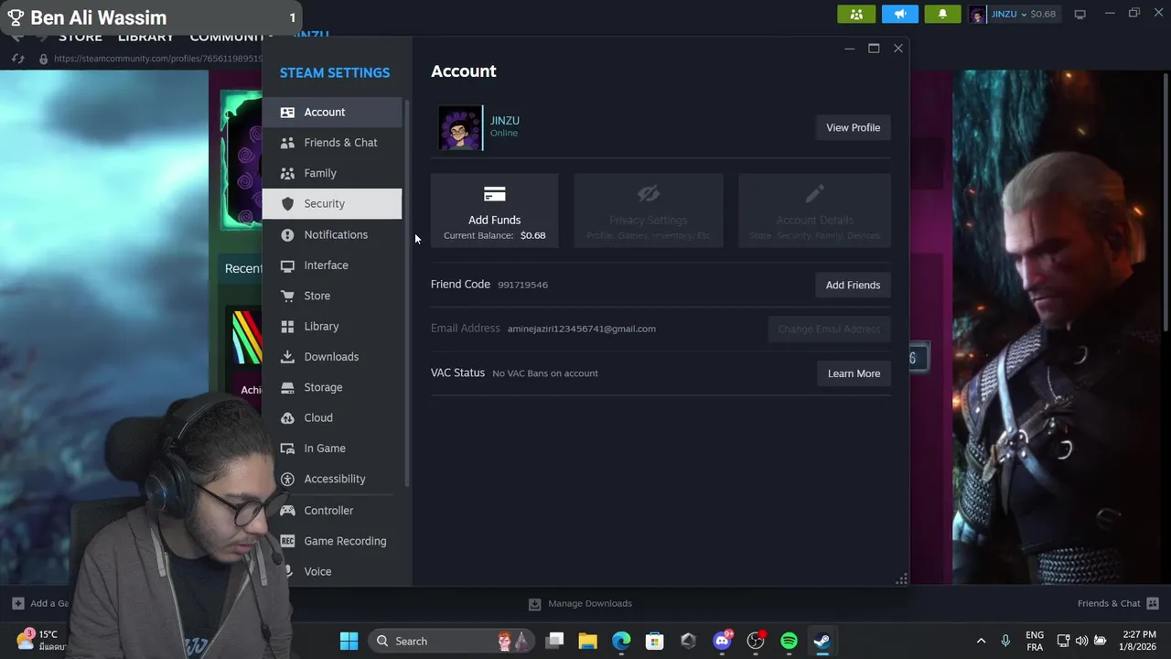Screen dimensions: 1171x659
Task: Enter Big Picture mode via the monitor icon
Action: tap(1080, 14)
